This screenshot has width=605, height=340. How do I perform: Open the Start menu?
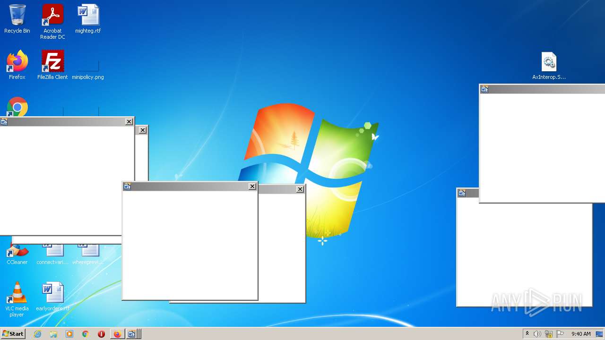tap(13, 334)
